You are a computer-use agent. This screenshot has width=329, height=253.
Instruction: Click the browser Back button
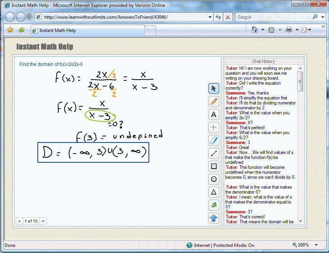(x=10, y=17)
